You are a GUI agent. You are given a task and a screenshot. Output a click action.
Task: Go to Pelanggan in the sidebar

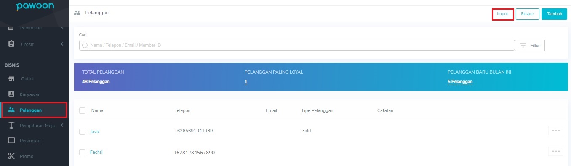click(x=34, y=110)
